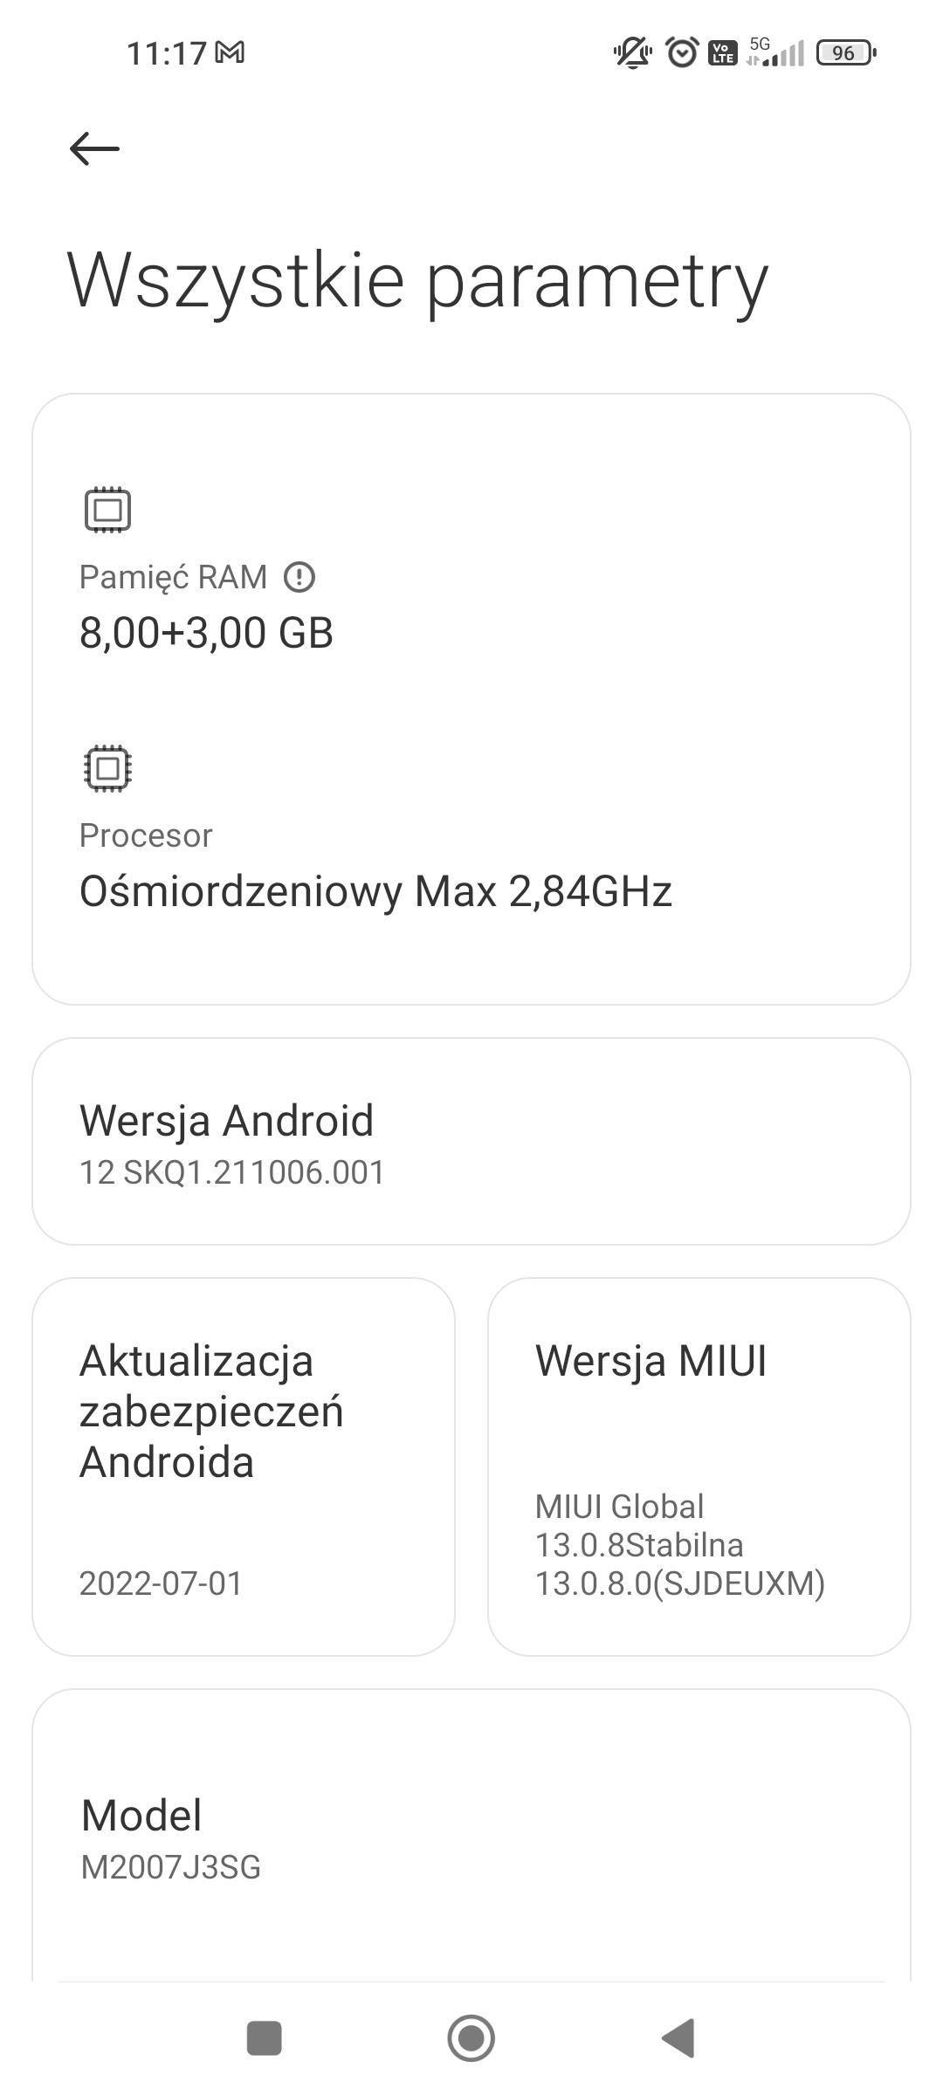943x2095 pixels.
Task: Tap the RAM memory chip icon
Action: [x=107, y=509]
